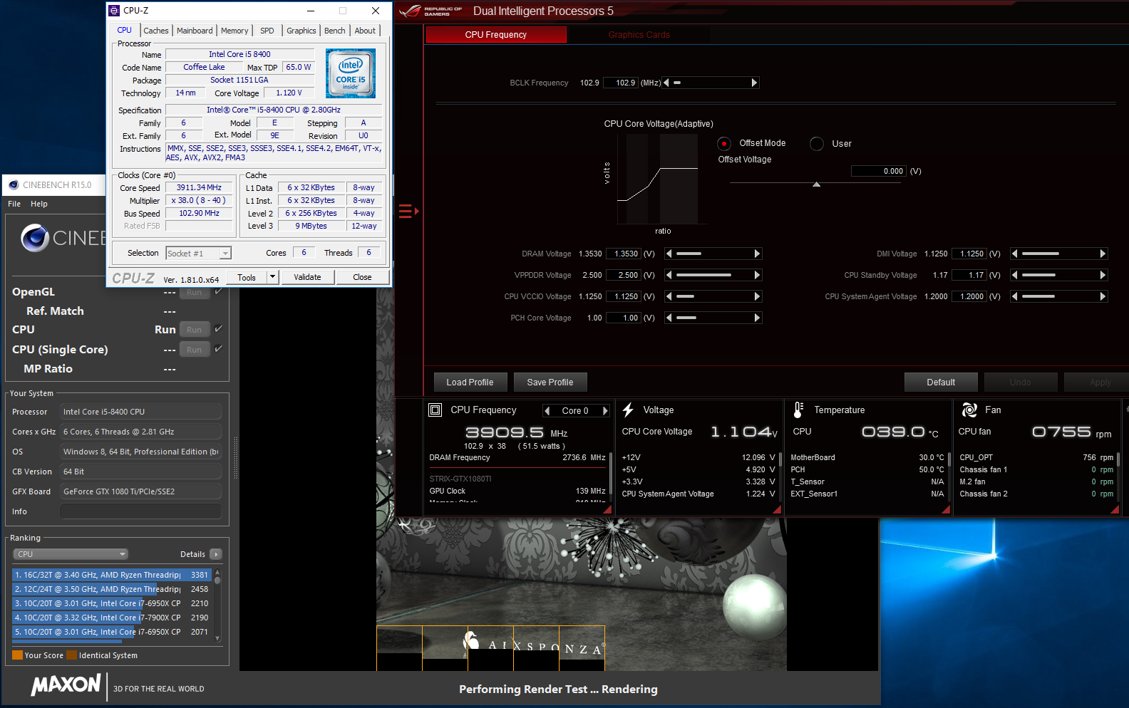Viewport: 1129px width, 708px height.
Task: Click the Cinebench sphere logo
Action: [x=35, y=238]
